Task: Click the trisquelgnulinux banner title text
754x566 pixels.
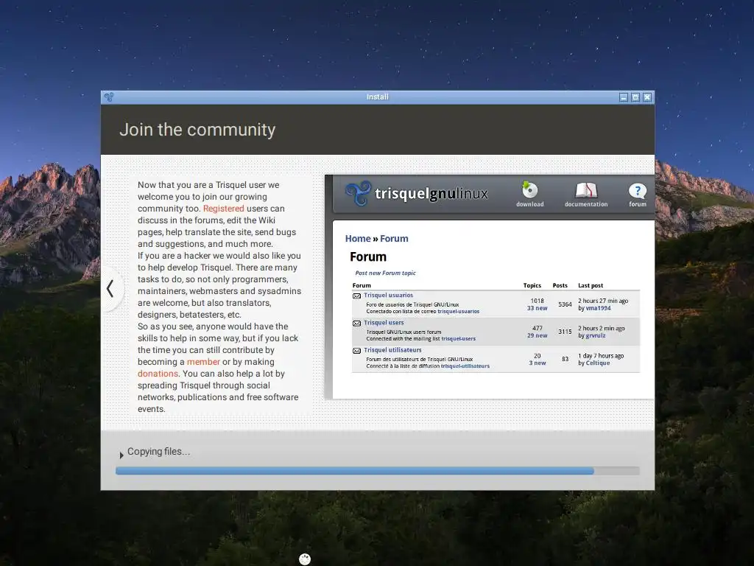Action: pyautogui.click(x=431, y=194)
